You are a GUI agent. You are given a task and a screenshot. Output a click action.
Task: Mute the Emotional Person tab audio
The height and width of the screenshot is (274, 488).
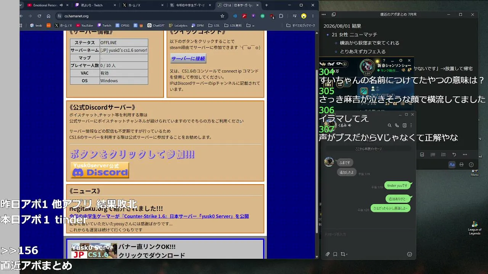pyautogui.click(x=61, y=5)
